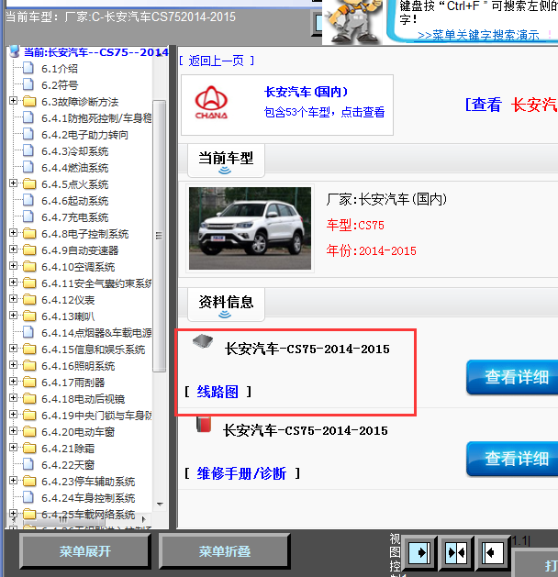558x577 pixels.
Task: Expand the 6.4.8电子控制系统 node
Action: [x=13, y=233]
